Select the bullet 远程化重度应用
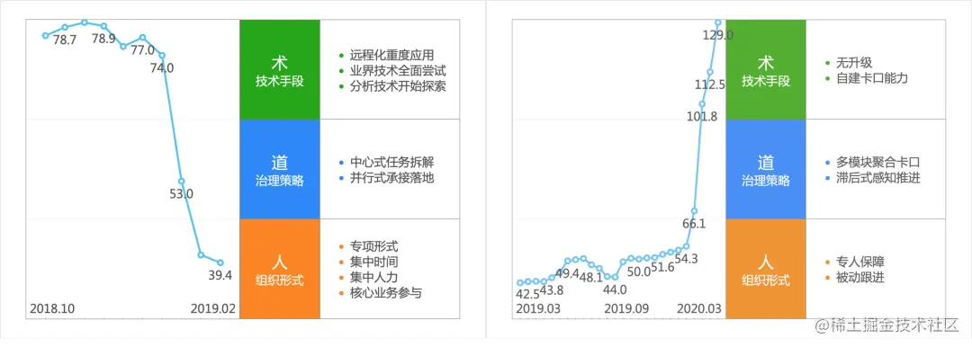The width and height of the screenshot is (972, 347). (391, 55)
